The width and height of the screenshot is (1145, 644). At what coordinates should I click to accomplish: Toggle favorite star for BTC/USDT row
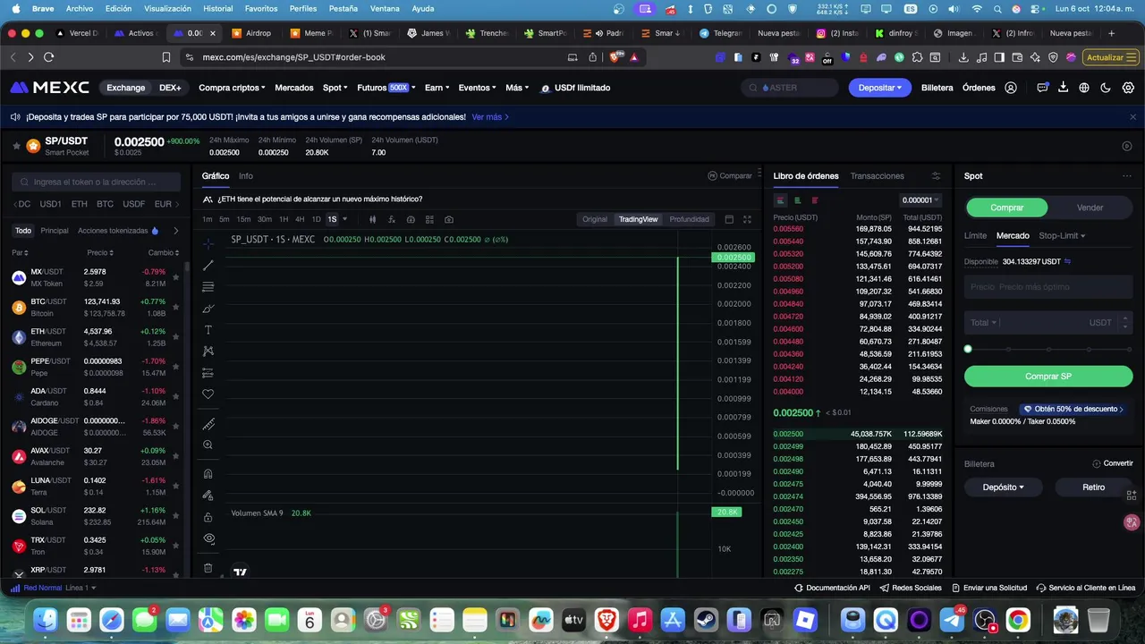point(175,308)
